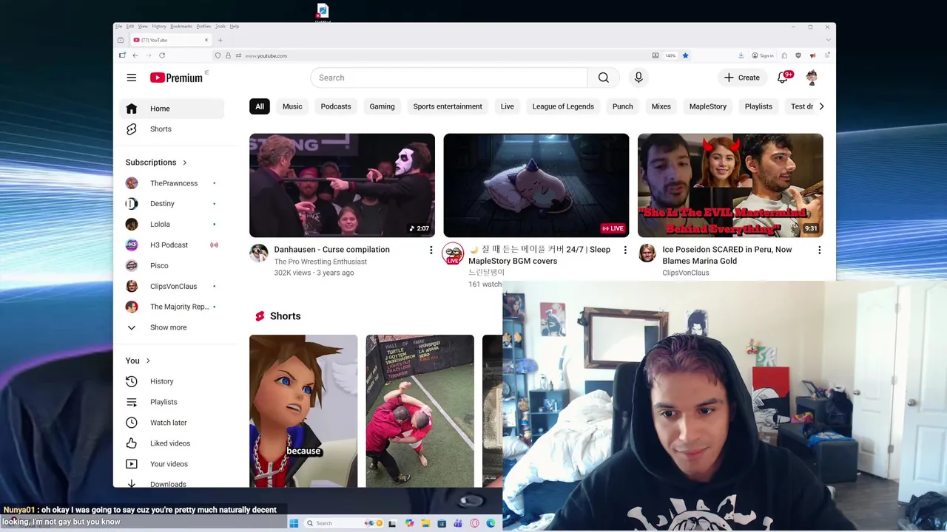Open H3 Podcast subscription channel
The width and height of the screenshot is (947, 532).
(172, 245)
